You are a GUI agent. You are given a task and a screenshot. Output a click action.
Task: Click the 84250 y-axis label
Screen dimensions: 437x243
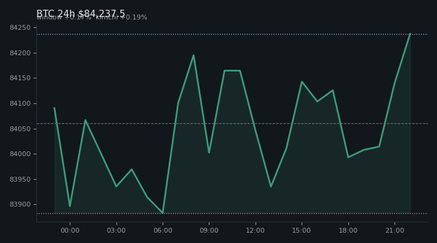pyautogui.click(x=20, y=27)
